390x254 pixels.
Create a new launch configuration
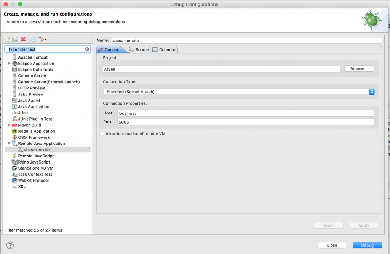coord(7,39)
